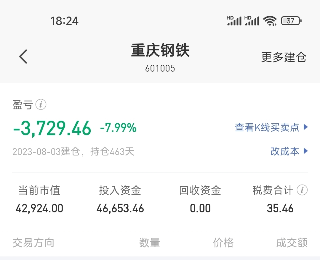Tap the battery indicator showing 37
320x260 pixels.
click(x=291, y=21)
